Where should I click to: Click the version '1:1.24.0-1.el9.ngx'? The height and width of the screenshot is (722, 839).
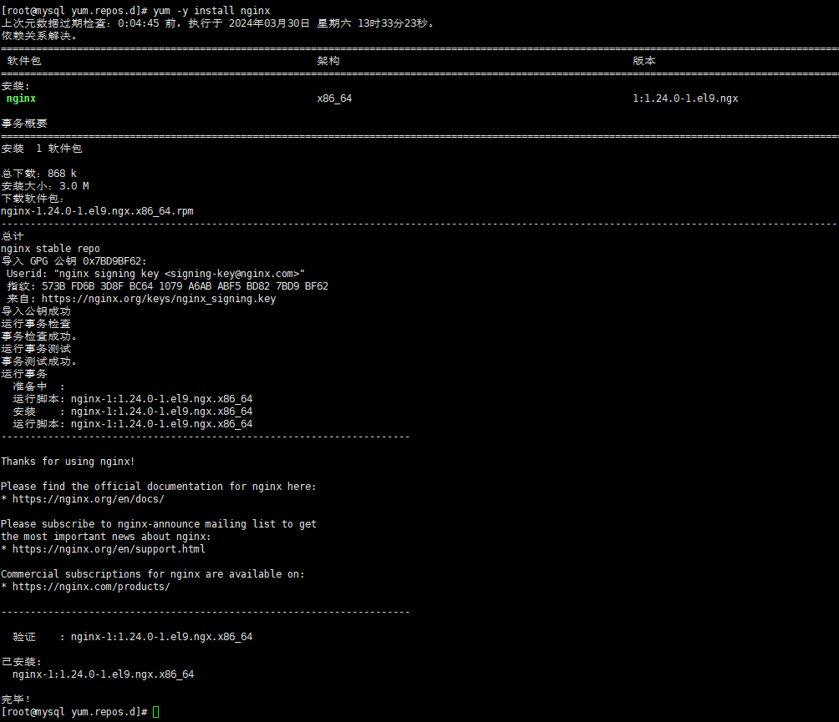685,98
